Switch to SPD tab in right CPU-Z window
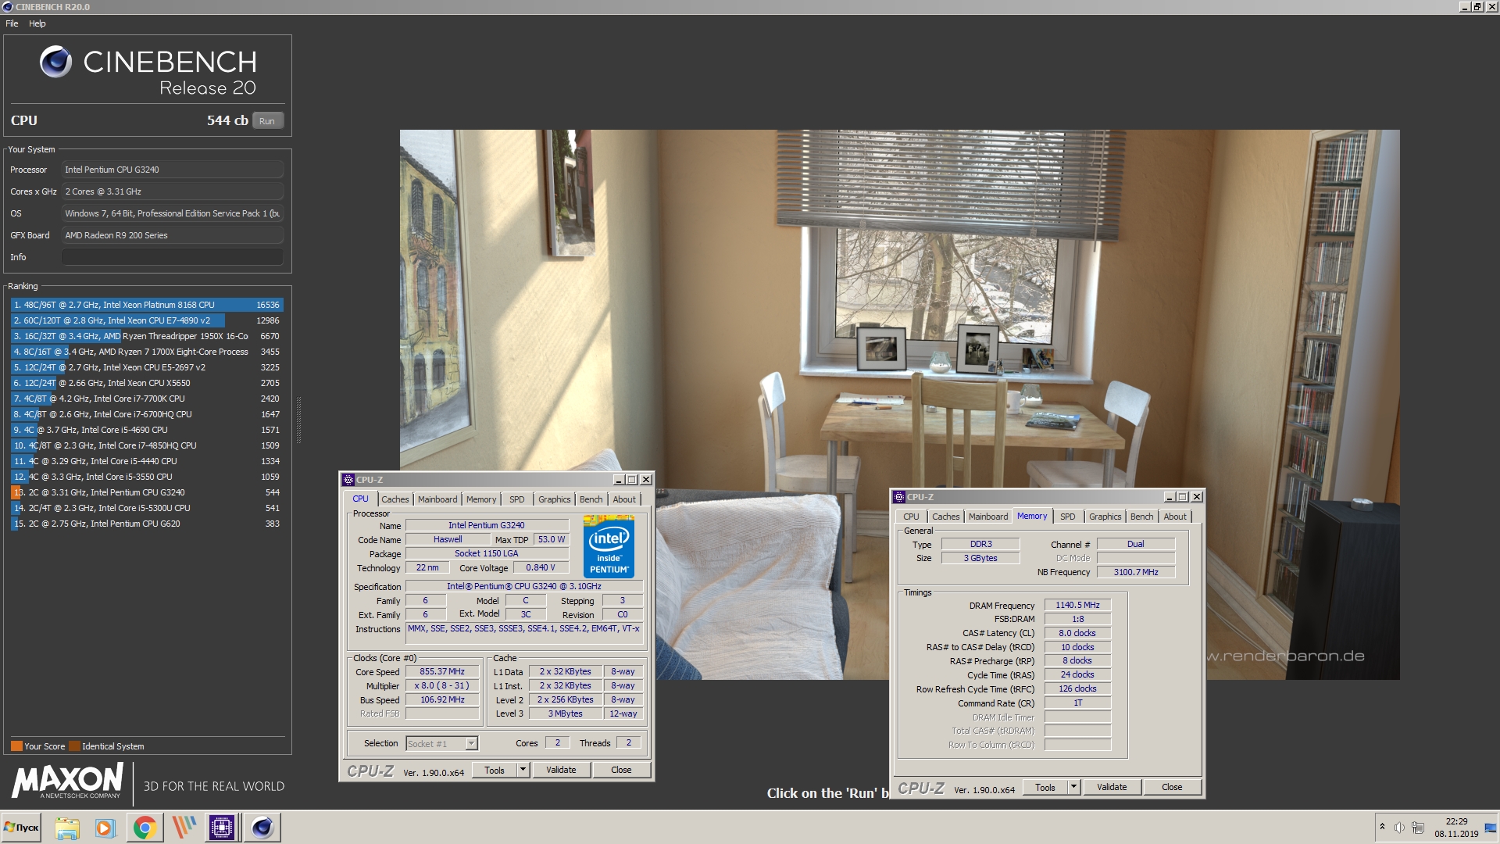 [1068, 517]
